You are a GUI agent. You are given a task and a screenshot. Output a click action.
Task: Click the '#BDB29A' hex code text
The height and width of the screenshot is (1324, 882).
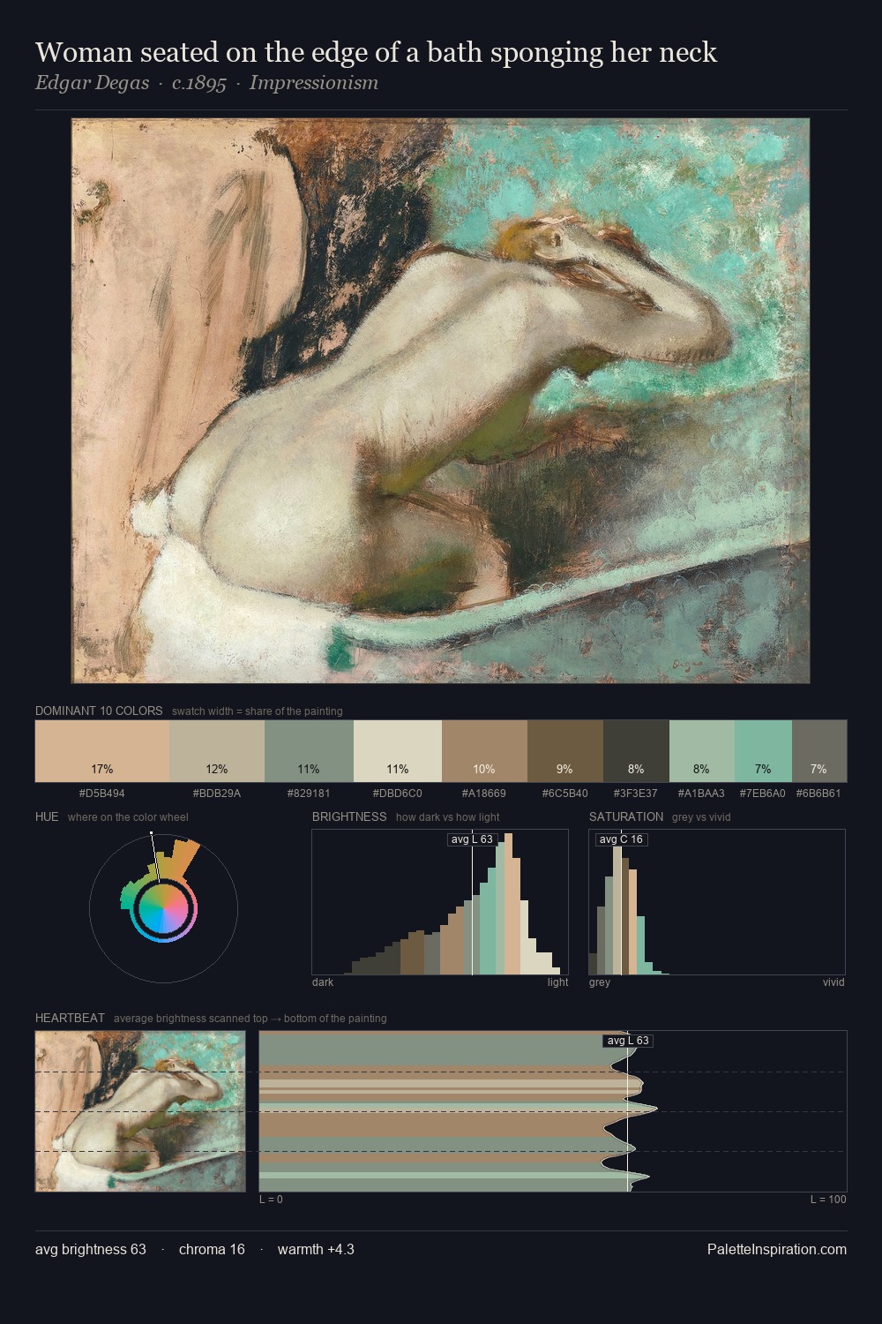tap(217, 794)
